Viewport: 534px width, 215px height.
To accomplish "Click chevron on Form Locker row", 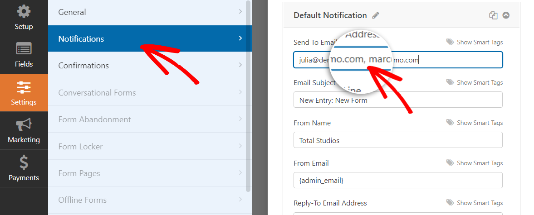I will [x=240, y=146].
